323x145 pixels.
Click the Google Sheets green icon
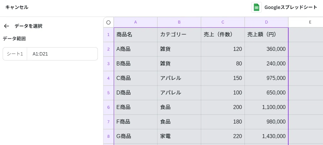point(257,7)
